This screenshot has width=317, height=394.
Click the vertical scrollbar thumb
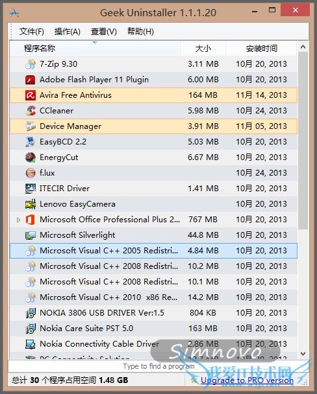pos(303,141)
